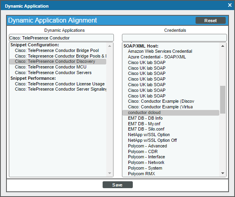Select EM7 DB - Silo.conf credential

pyautogui.click(x=171, y=129)
